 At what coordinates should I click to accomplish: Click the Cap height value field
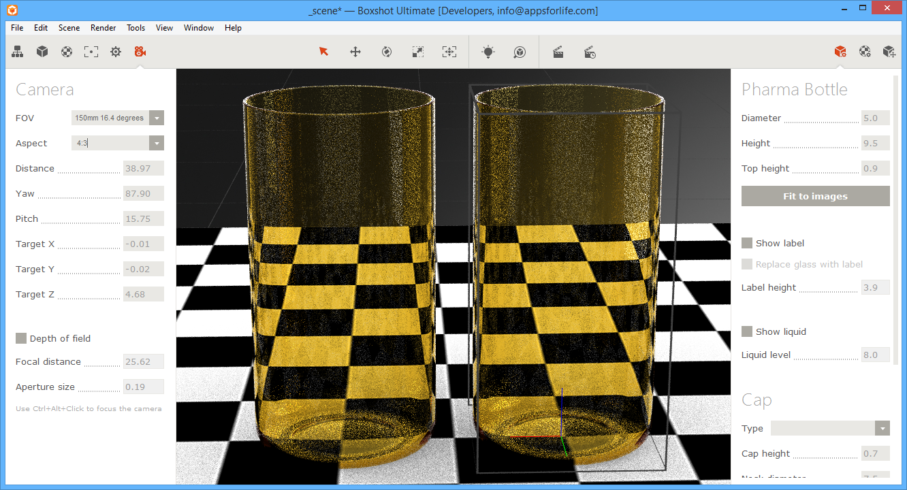click(x=876, y=453)
